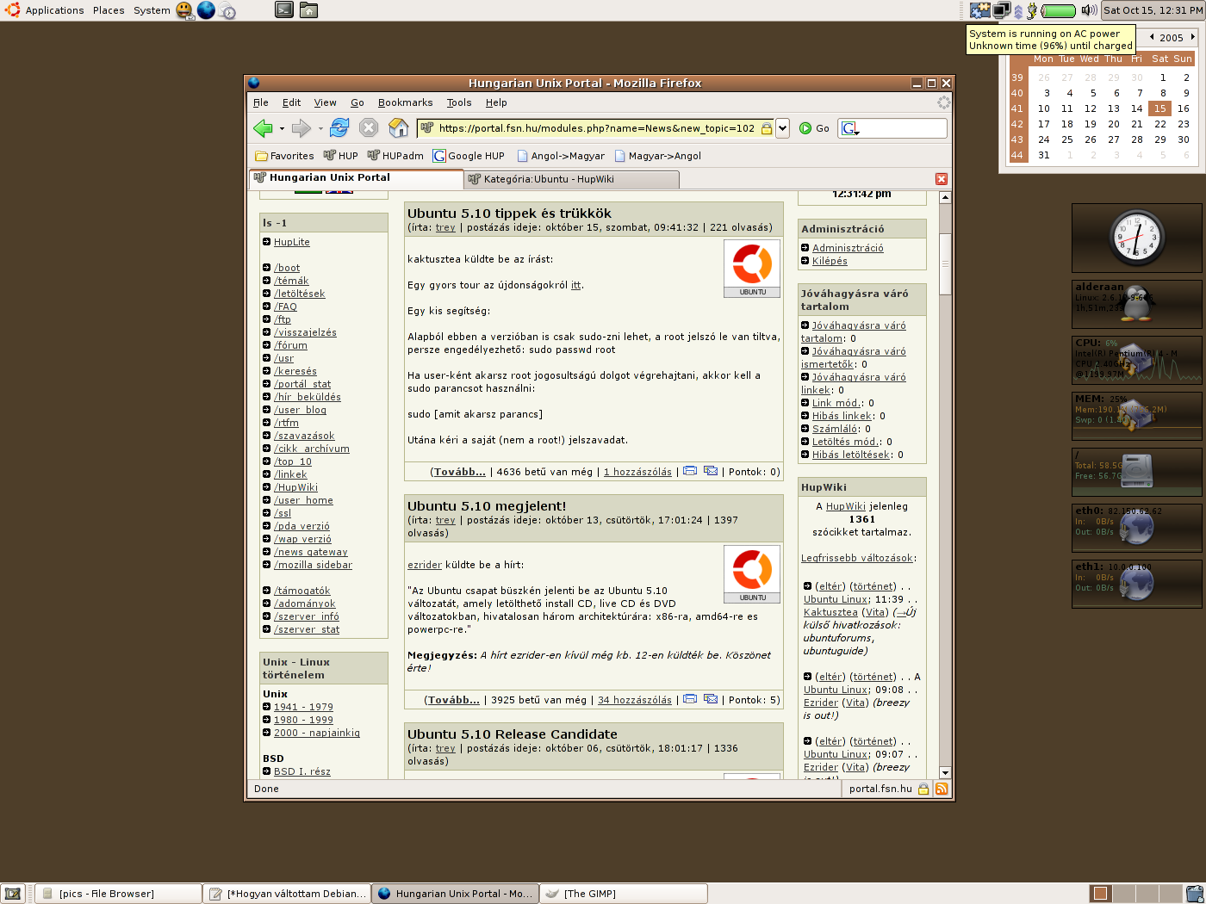Go to next year in calendar
The image size is (1206, 904).
(1192, 37)
